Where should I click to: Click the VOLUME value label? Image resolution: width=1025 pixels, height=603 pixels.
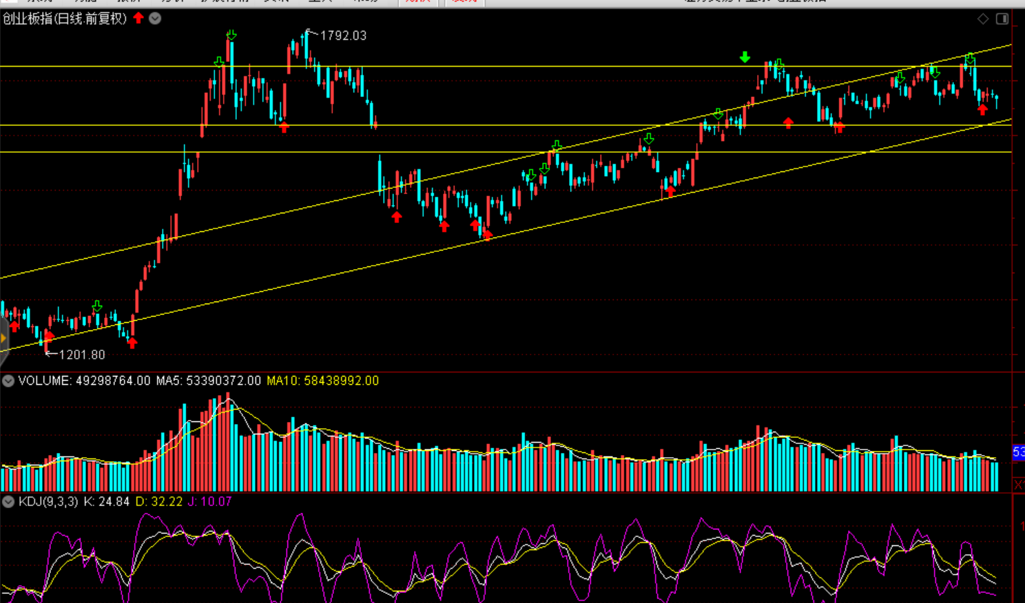point(84,381)
